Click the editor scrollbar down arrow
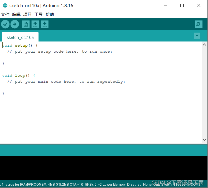The width and height of the screenshot is (208, 188). tap(204, 140)
